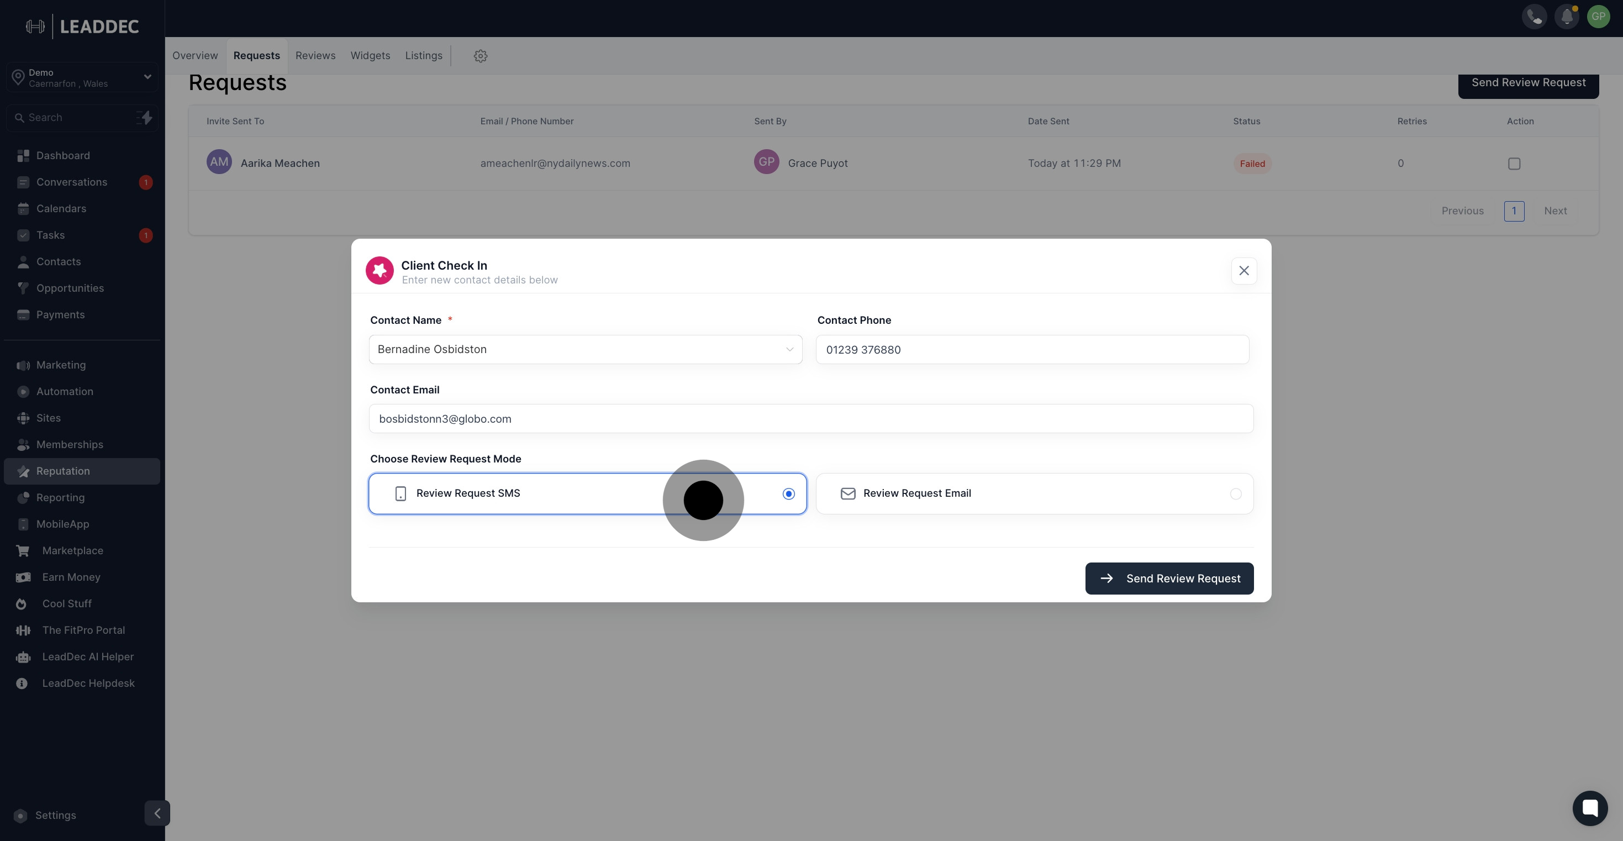The height and width of the screenshot is (841, 1623).
Task: Switch to the Reviews tab
Action: click(315, 55)
